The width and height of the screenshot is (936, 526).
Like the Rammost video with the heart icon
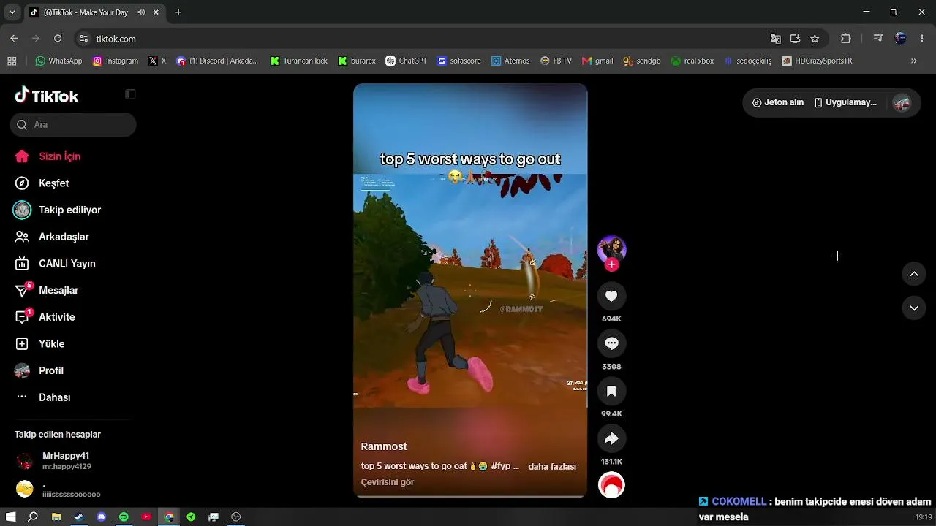click(x=611, y=296)
